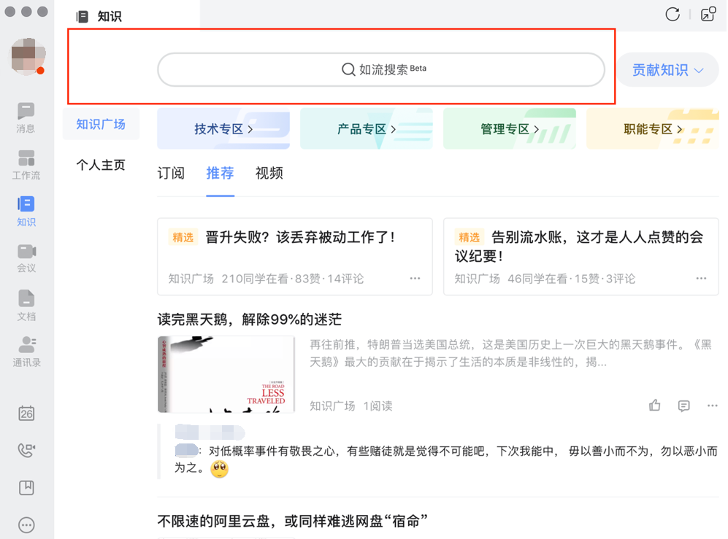
Task: Open the 文档 documents sidebar icon
Action: tap(26, 305)
